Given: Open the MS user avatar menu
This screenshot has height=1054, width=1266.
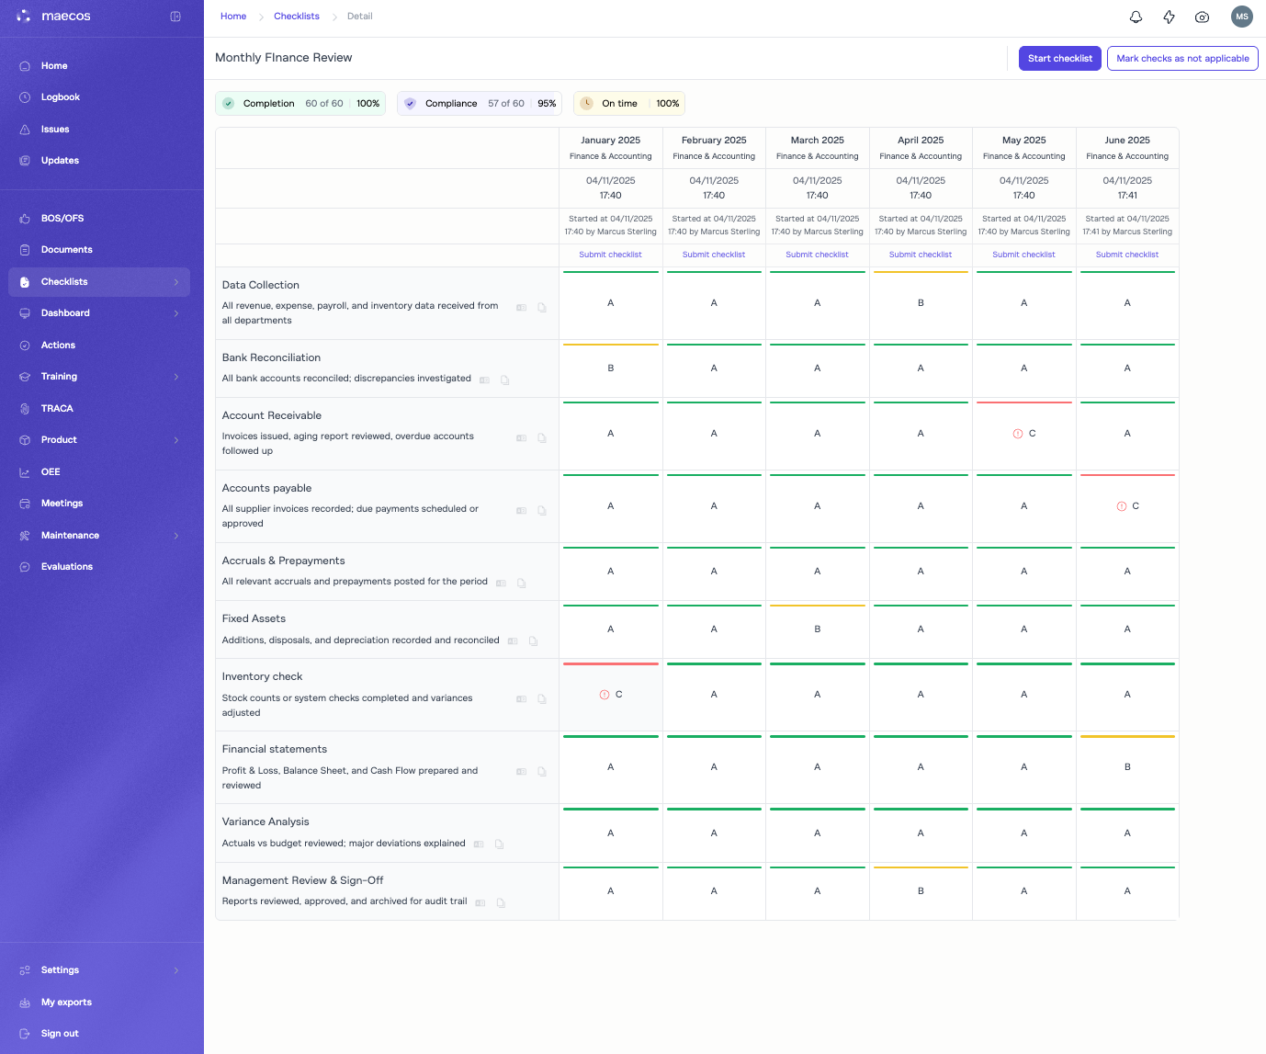Looking at the screenshot, I should click(x=1241, y=17).
